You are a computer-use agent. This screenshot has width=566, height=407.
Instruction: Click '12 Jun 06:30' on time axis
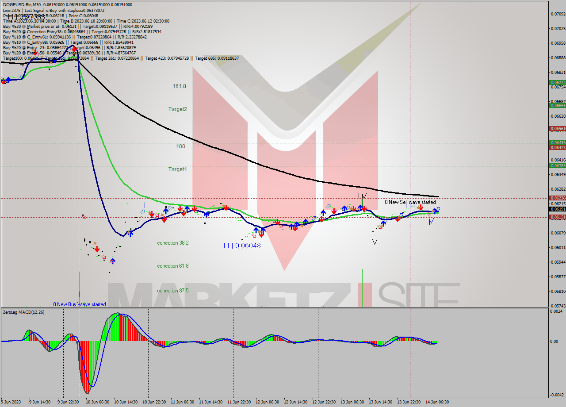(x=267, y=402)
